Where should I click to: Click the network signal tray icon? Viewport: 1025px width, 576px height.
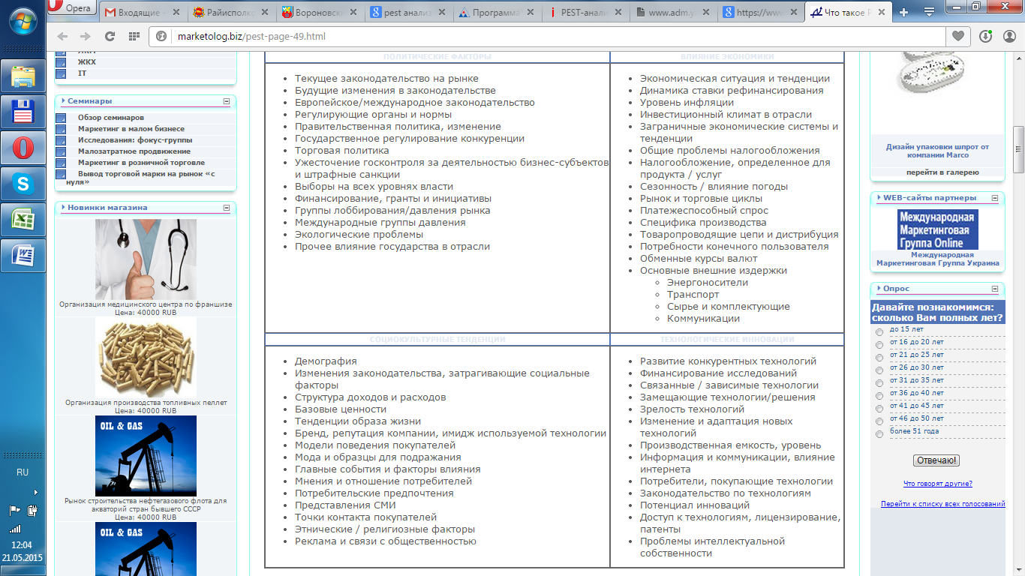click(x=16, y=529)
